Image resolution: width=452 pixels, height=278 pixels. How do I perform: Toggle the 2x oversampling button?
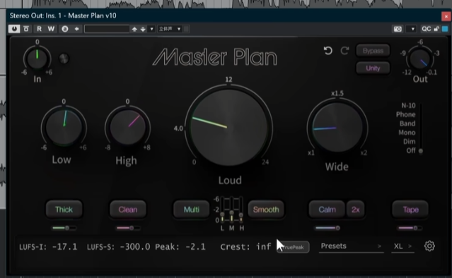(355, 210)
